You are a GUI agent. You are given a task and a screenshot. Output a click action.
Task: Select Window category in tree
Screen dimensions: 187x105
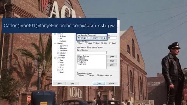[60, 43]
